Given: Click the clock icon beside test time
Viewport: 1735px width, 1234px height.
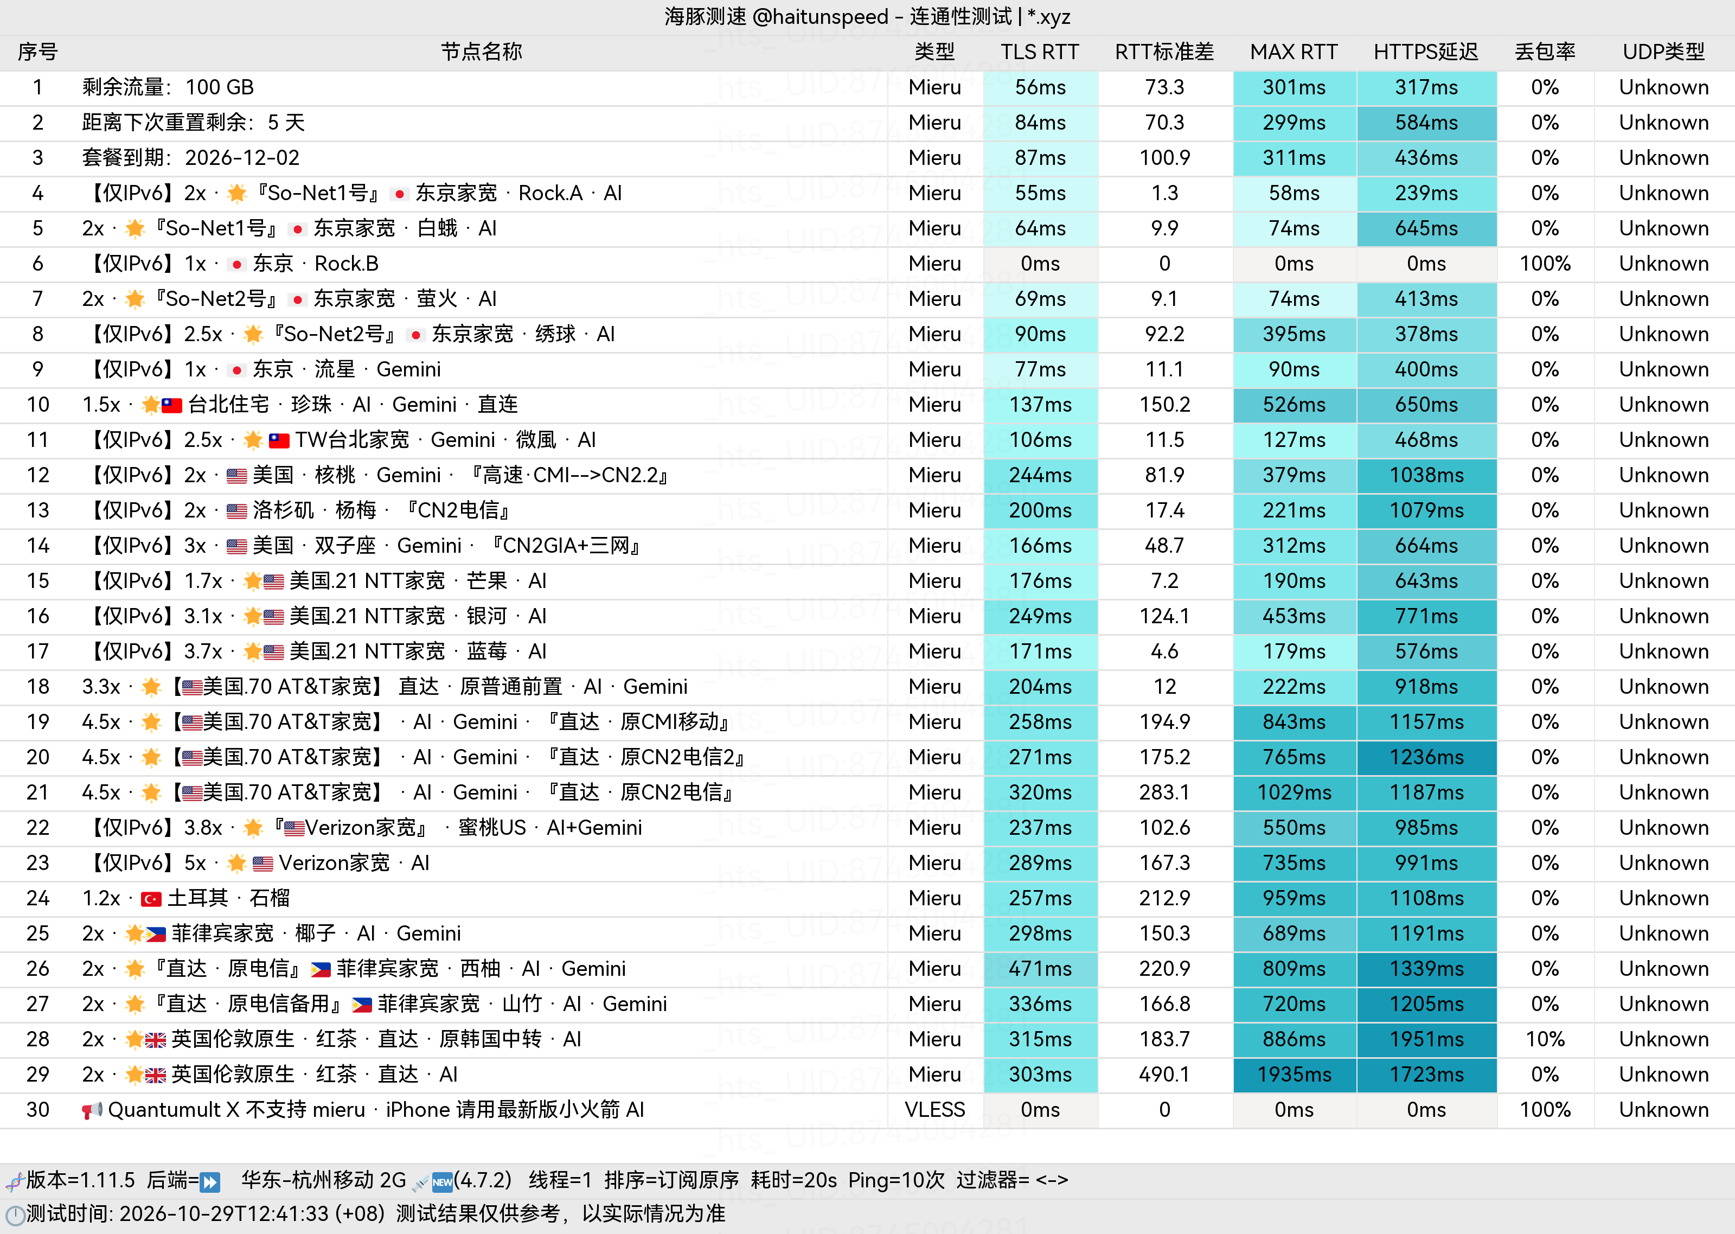Looking at the screenshot, I should pyautogui.click(x=15, y=1215).
